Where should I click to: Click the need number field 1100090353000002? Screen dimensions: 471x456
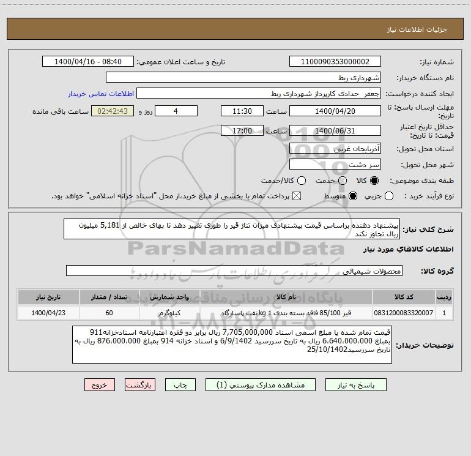(x=335, y=61)
